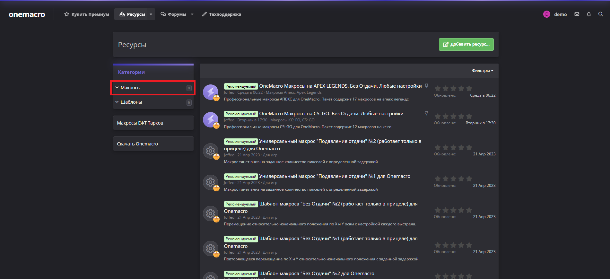Click sticky pin icon on CS: GO resource
This screenshot has height=279, width=610.
tap(427, 113)
